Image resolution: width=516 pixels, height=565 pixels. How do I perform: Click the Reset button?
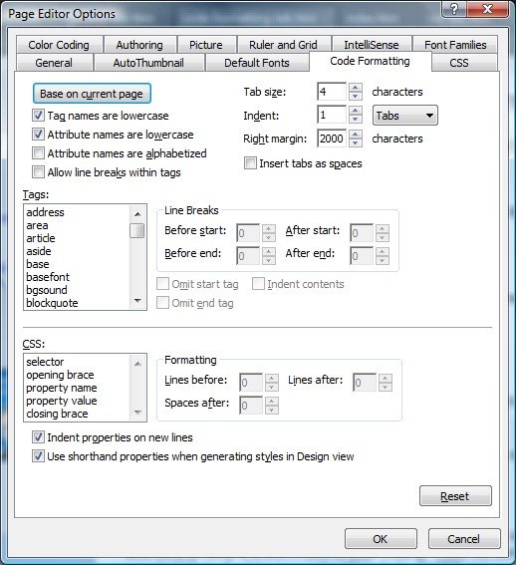tap(455, 496)
